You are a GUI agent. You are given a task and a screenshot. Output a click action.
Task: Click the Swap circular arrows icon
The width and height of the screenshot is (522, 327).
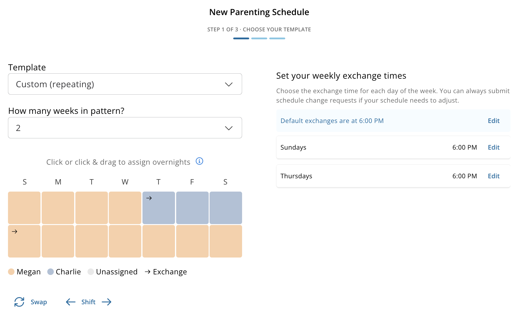pos(19,302)
